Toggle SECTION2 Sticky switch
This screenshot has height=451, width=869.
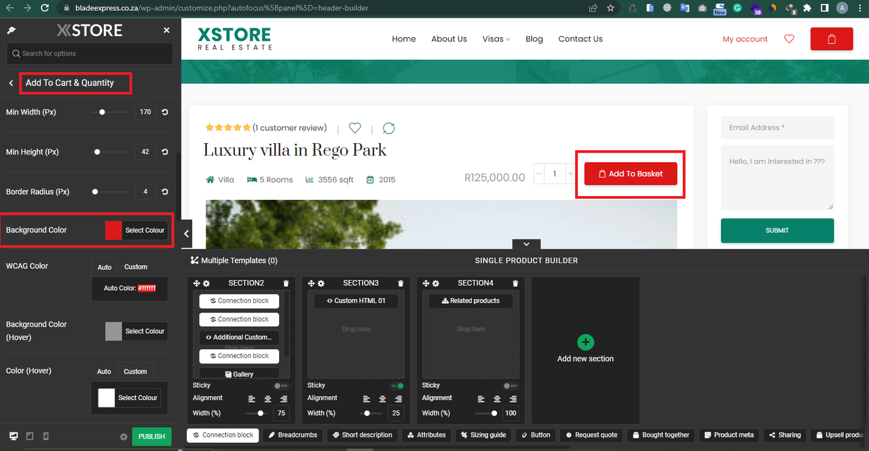coord(282,386)
